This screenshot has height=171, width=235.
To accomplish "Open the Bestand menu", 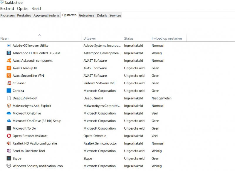I will coord(7,9).
